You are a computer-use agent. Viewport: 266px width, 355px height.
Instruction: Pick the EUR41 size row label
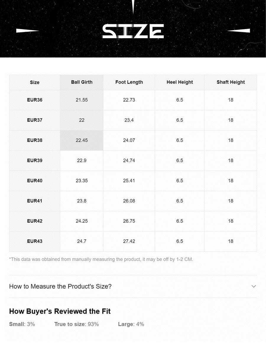coord(35,201)
